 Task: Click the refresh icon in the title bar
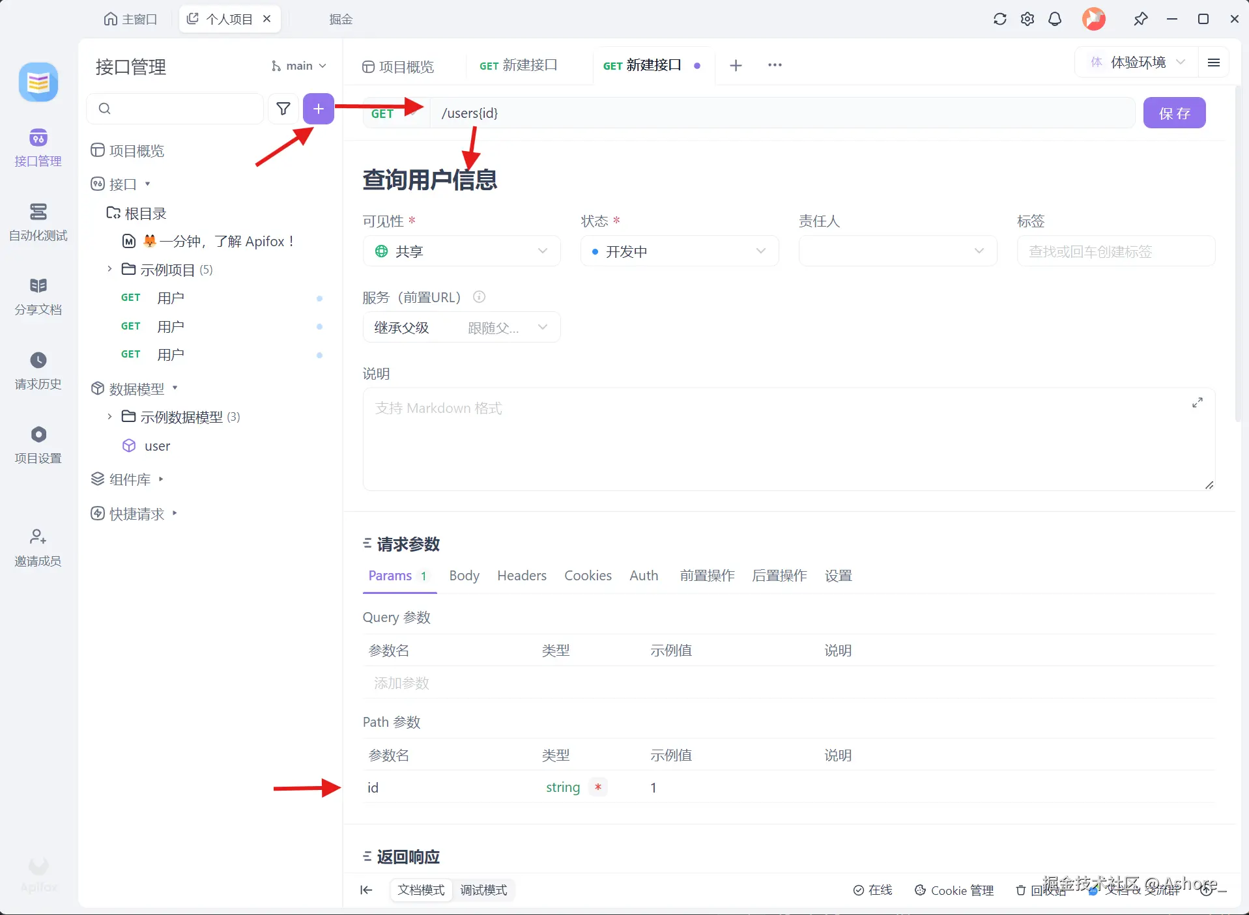click(x=999, y=19)
